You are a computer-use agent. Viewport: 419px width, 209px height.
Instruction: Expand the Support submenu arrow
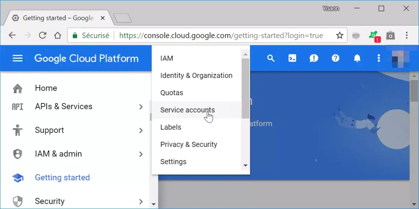(x=141, y=130)
